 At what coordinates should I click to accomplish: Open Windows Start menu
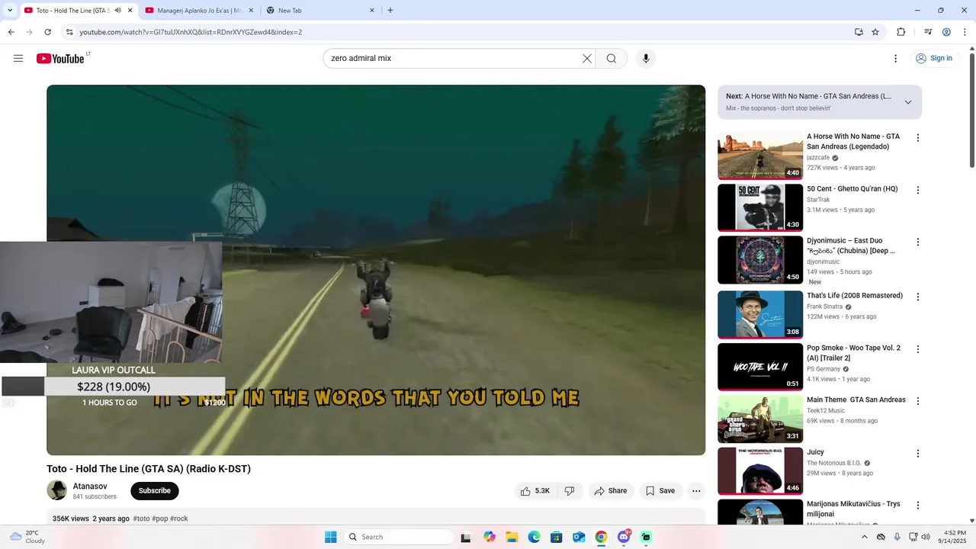click(x=330, y=537)
